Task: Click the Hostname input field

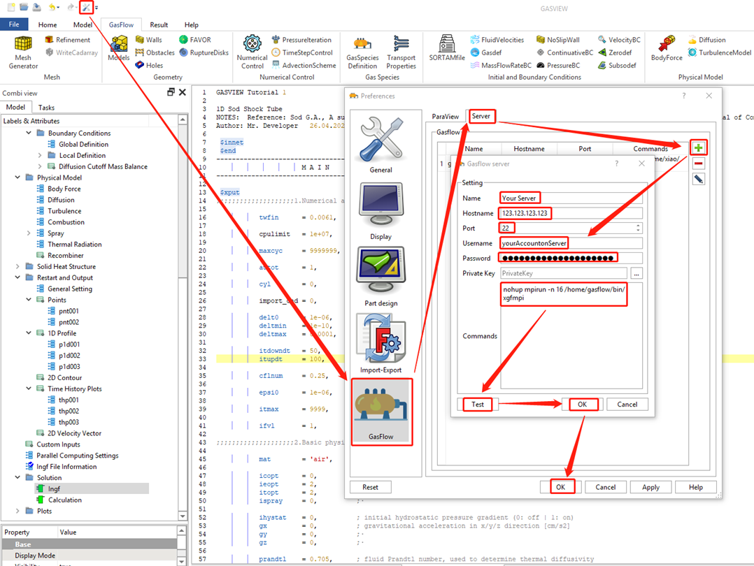Action: coord(571,213)
